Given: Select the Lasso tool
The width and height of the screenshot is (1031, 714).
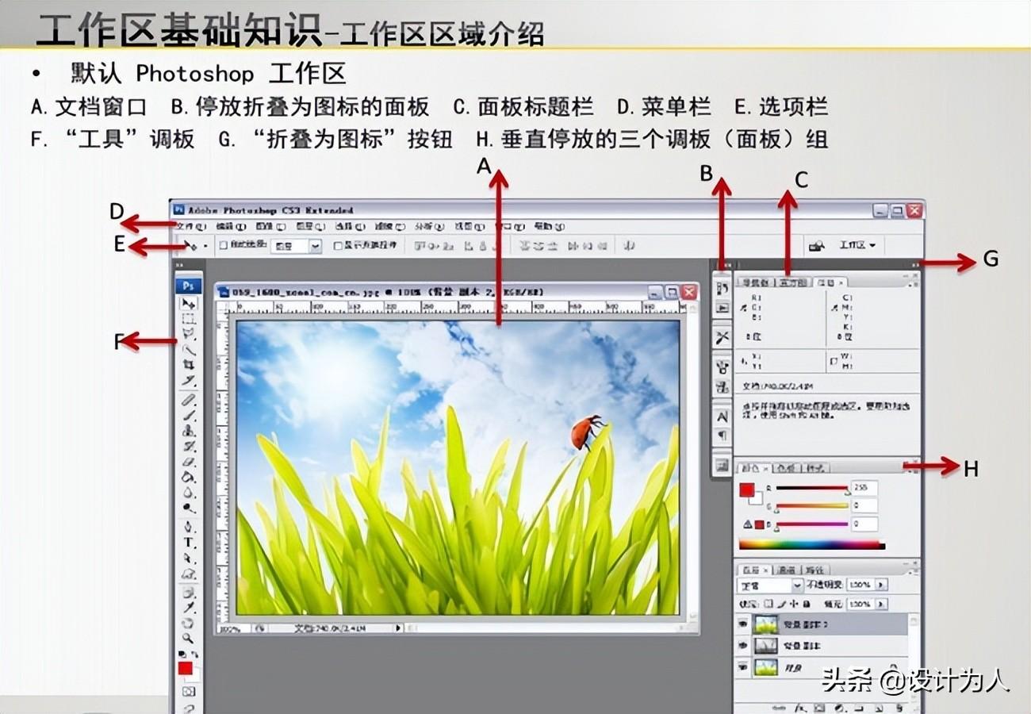Looking at the screenshot, I should pyautogui.click(x=189, y=335).
